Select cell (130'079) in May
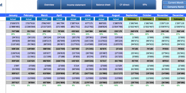Screen dimensions: 186x93 (x=73, y=41)
